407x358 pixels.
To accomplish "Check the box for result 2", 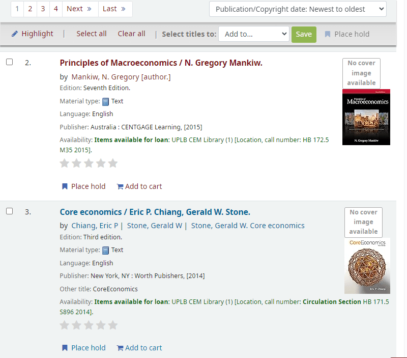I will coord(10,62).
